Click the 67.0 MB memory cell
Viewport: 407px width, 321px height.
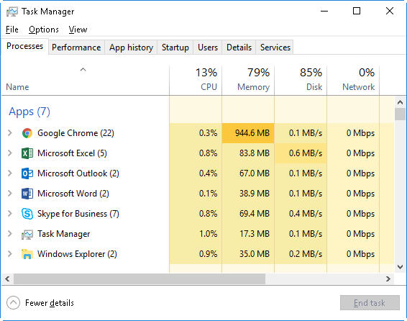[x=248, y=173]
